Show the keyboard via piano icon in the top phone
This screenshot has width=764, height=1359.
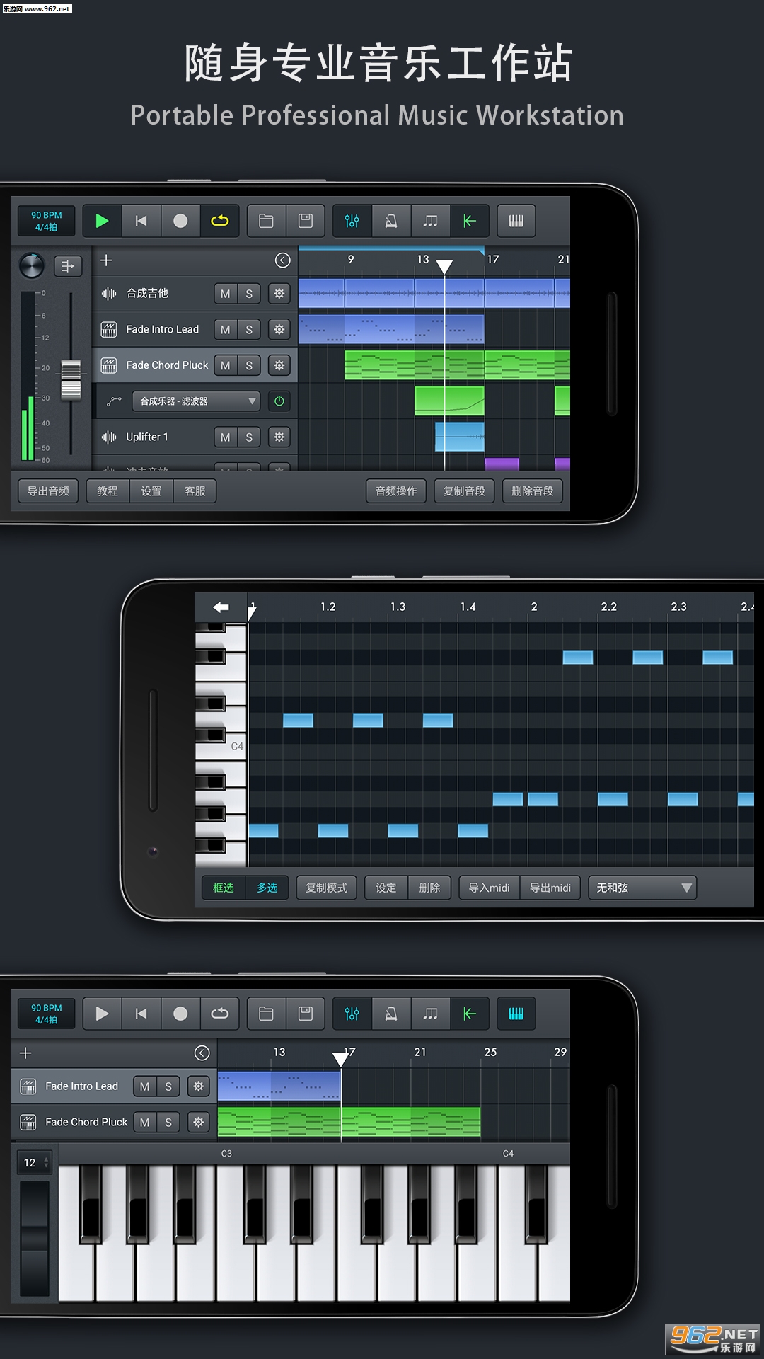point(516,221)
